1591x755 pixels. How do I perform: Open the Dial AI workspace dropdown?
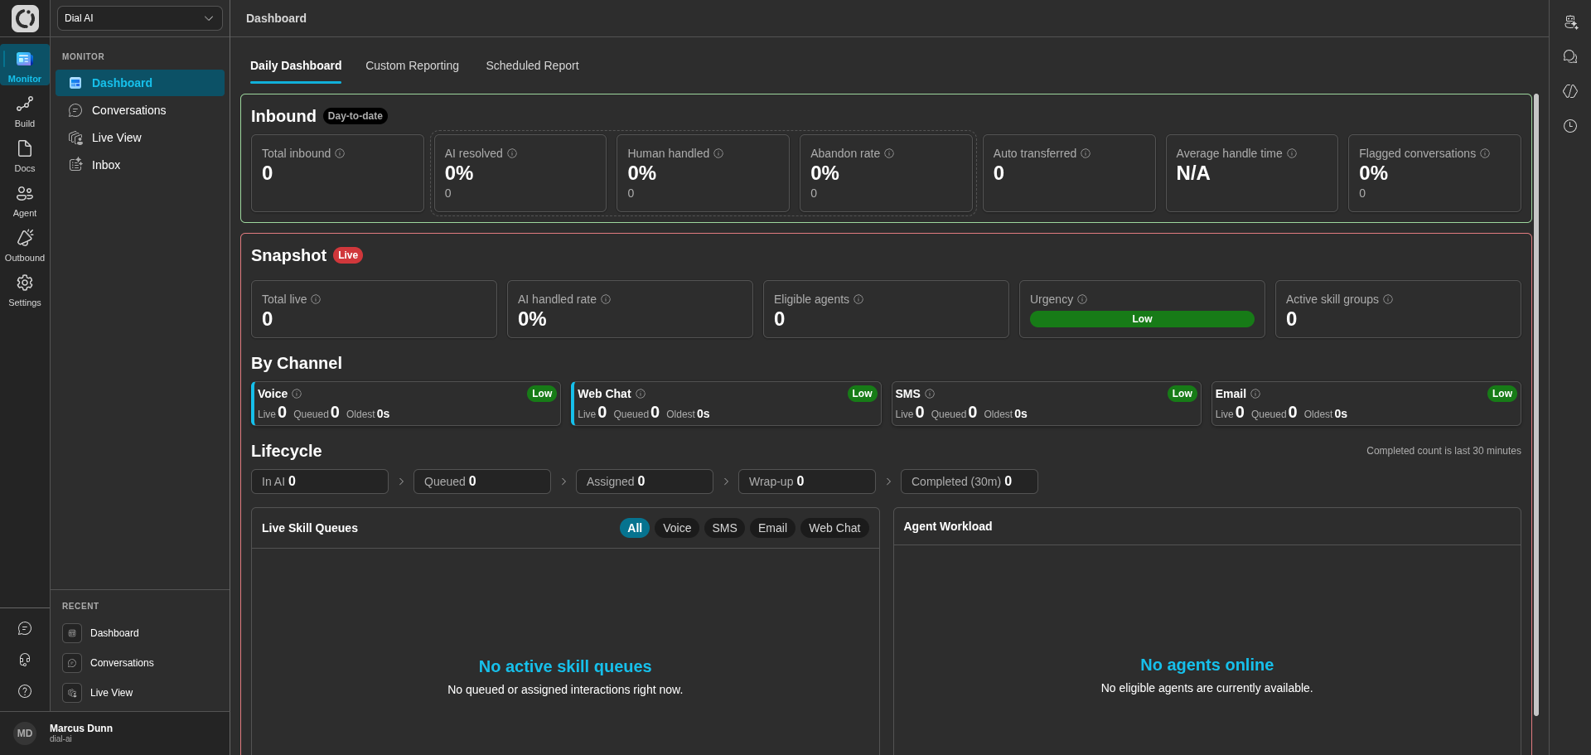coord(139,18)
